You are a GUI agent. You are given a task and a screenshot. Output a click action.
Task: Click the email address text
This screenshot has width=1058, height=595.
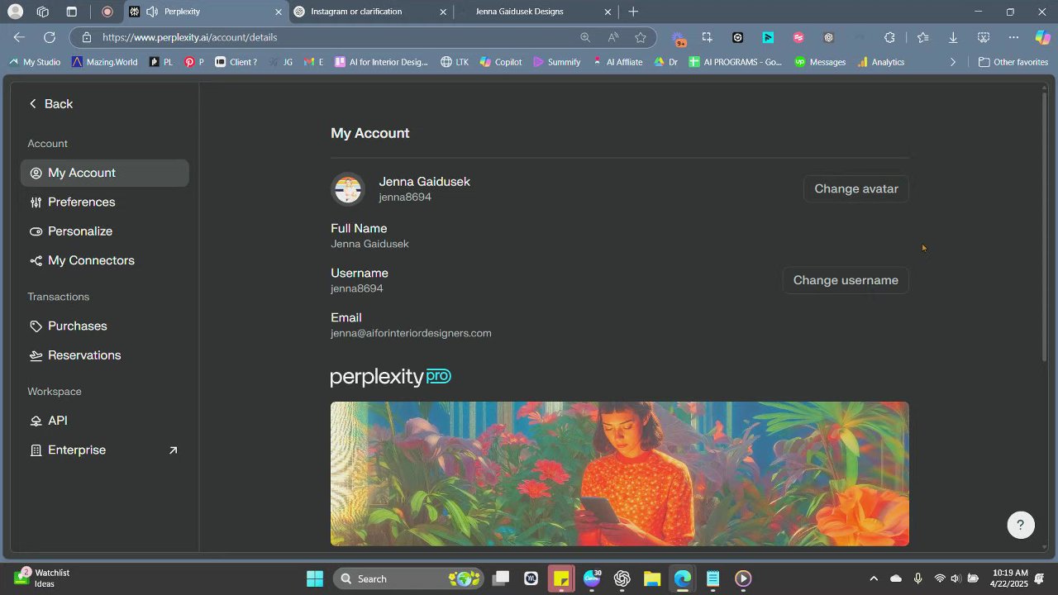coord(411,333)
